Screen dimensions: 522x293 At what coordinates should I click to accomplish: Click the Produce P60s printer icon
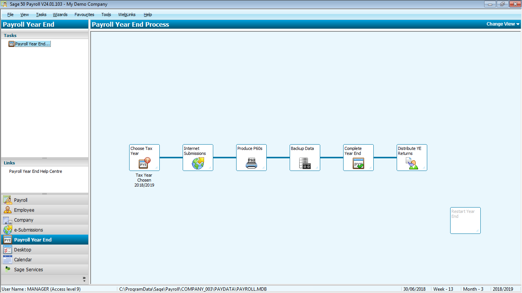(x=251, y=163)
